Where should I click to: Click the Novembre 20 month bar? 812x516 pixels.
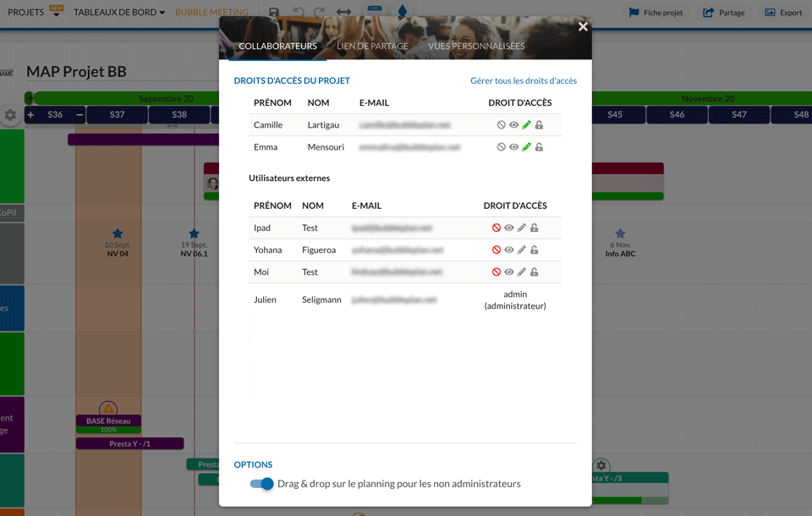[x=702, y=98]
